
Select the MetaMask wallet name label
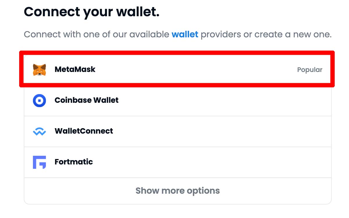(75, 69)
